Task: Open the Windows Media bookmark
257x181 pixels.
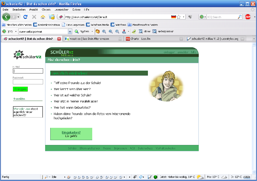Action: tap(98, 25)
